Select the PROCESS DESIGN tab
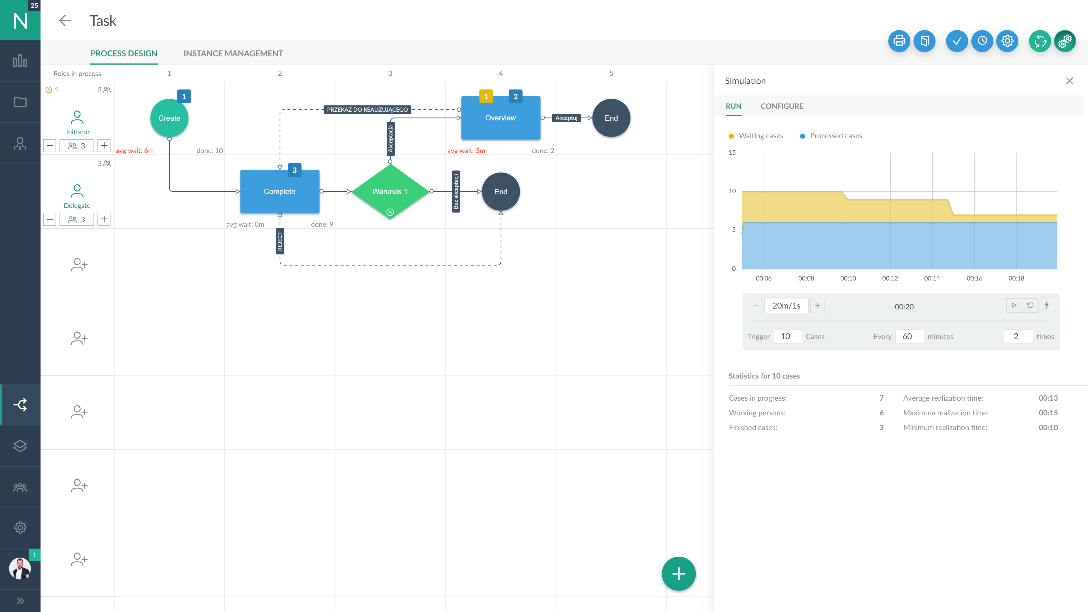The height and width of the screenshot is (612, 1088). click(124, 54)
